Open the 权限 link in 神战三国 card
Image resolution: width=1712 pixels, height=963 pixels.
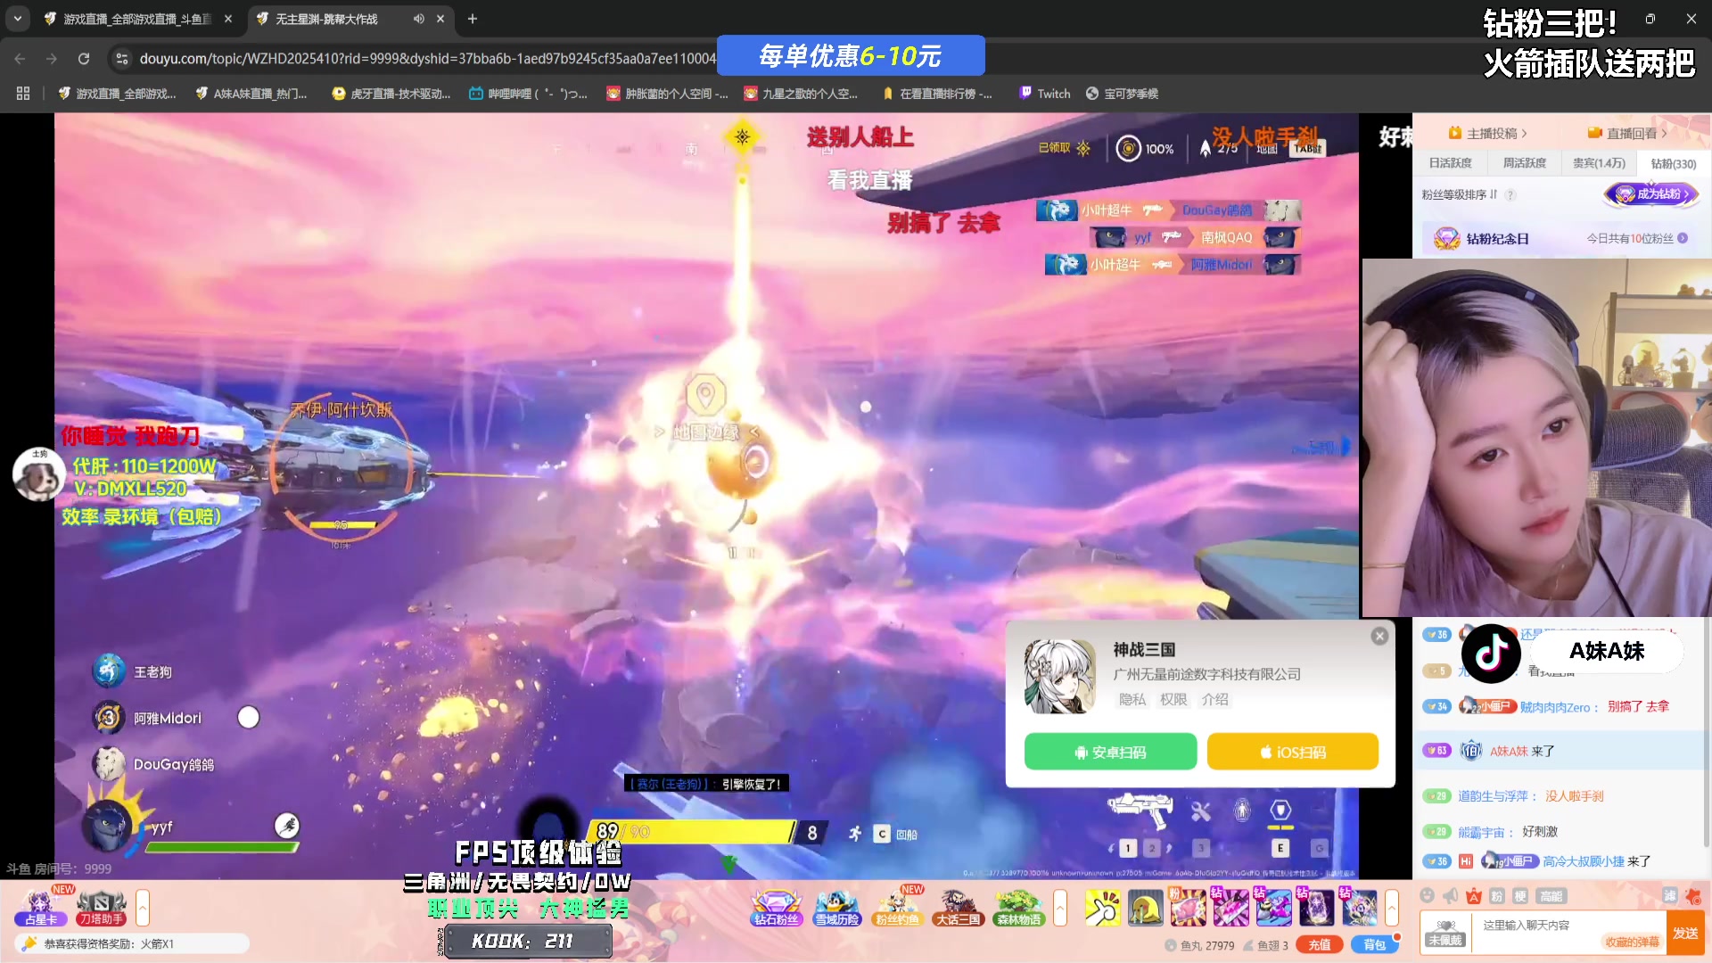coord(1173,700)
